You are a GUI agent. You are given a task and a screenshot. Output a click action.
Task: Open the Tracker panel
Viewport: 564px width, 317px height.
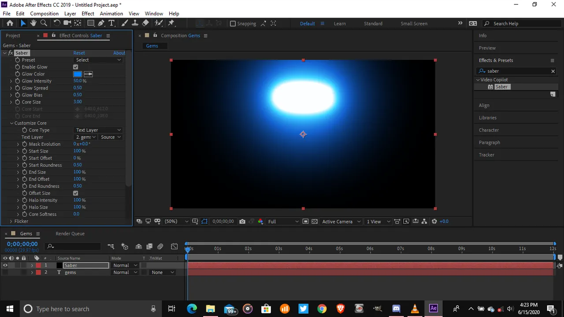[x=486, y=155]
